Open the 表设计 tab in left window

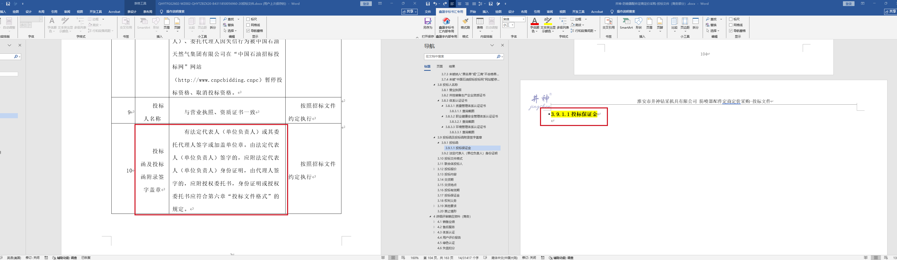click(x=132, y=12)
